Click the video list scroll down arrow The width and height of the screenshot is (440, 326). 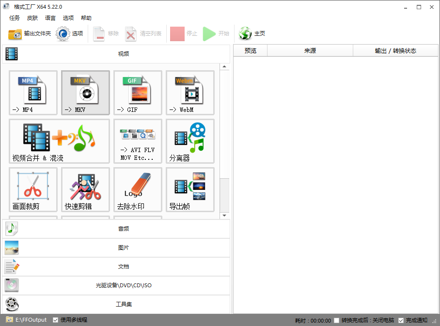tap(224, 215)
